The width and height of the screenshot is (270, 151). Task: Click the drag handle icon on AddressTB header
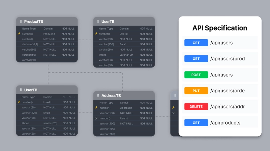pos(98,96)
